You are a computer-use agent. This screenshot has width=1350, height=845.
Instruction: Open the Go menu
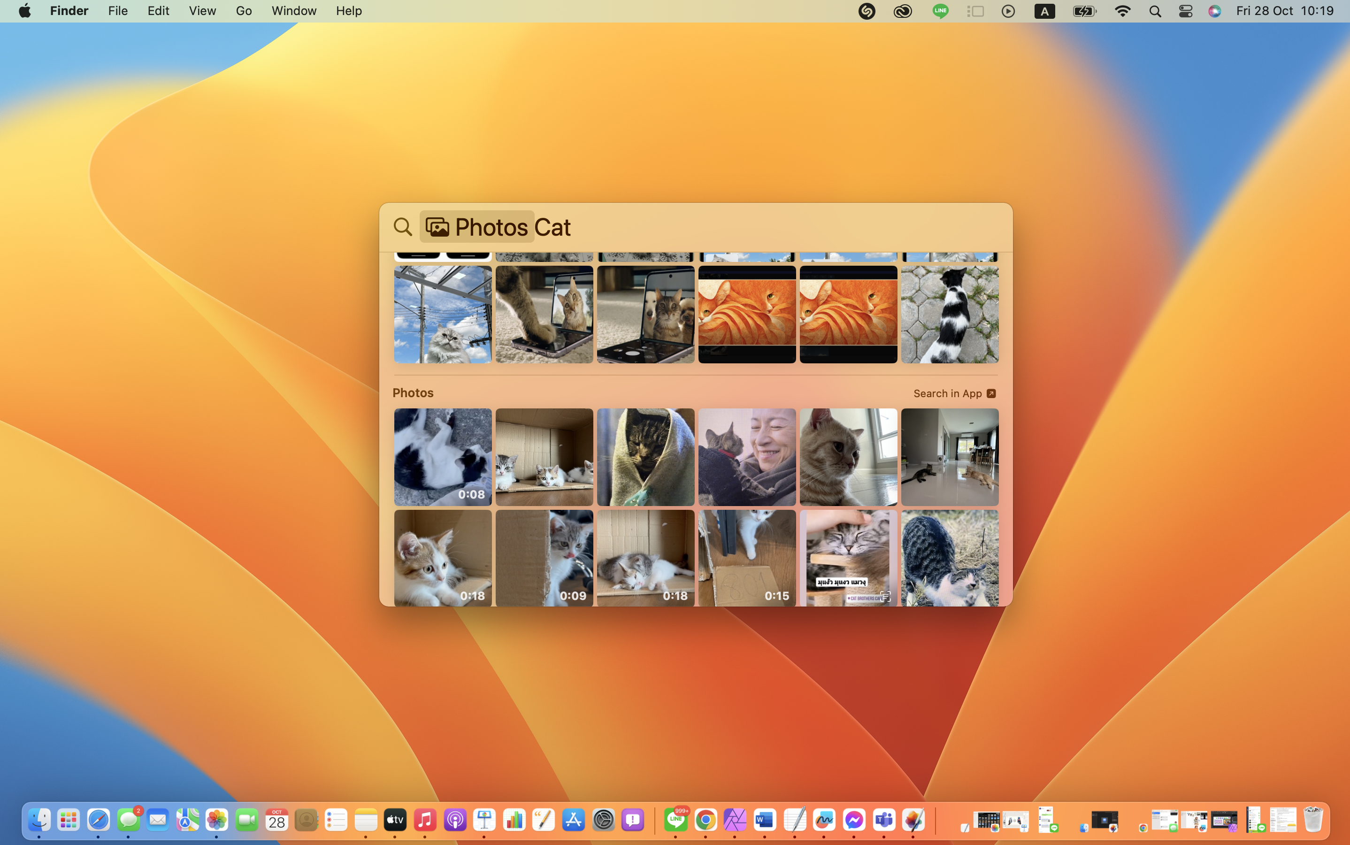tap(244, 11)
